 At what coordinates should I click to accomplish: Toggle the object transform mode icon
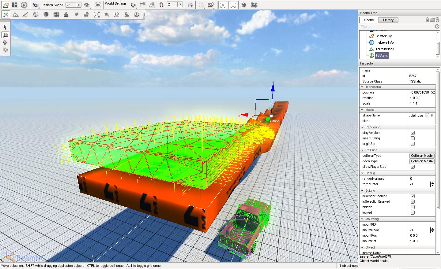coord(211,5)
